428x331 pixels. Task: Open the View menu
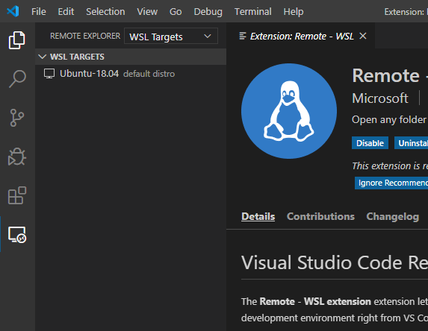[147, 12]
